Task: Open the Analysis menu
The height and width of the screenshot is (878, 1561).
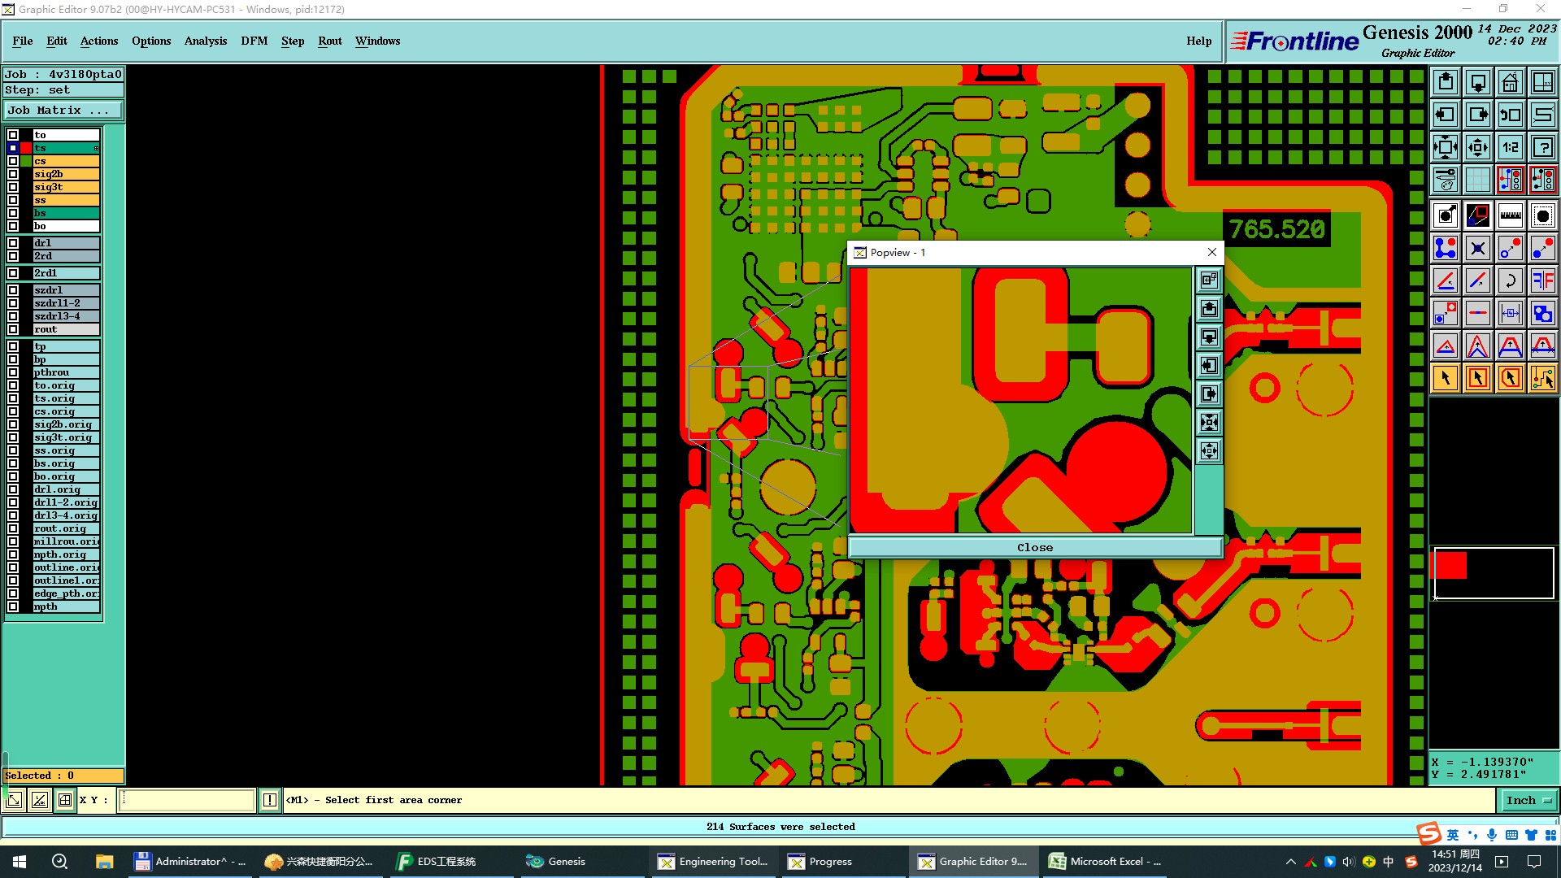Action: (x=205, y=41)
